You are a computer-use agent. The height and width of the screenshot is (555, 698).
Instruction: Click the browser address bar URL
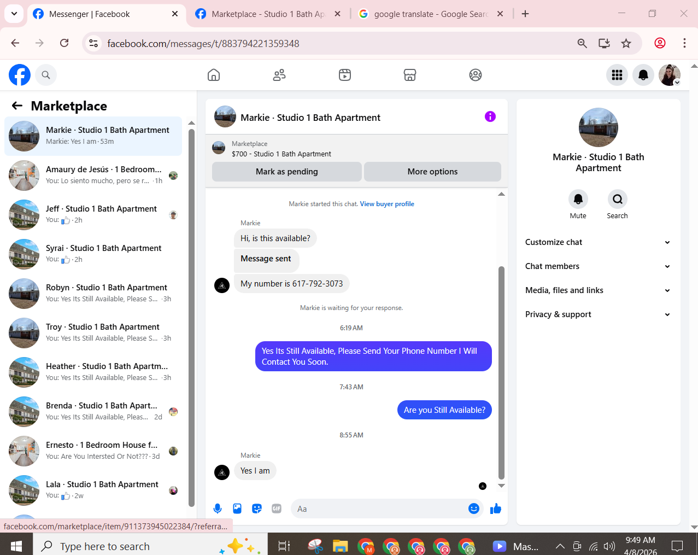click(203, 43)
